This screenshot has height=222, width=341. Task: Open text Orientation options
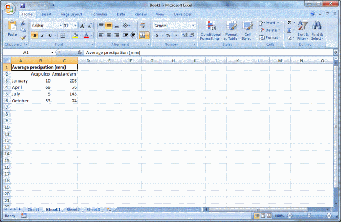pyautogui.click(x=126, y=26)
